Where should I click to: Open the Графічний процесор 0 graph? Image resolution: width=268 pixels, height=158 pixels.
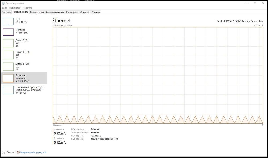tap(8, 90)
